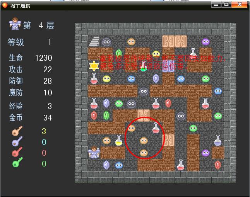The height and width of the screenshot is (197, 250).
Task: Click the 生命 value 1230
Action: (43, 58)
